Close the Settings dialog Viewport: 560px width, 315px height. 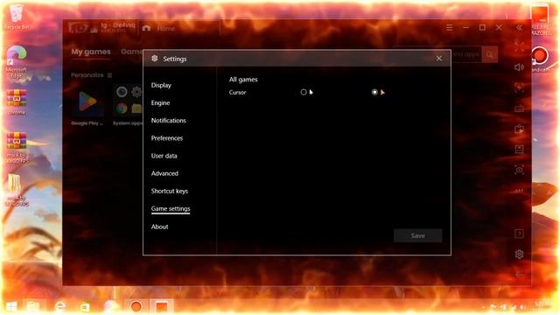[439, 59]
